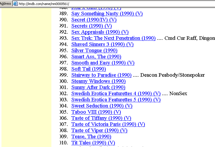This screenshot has height=147, width=215.
Task: Open the 'Swedish Erotica Featurettes 5 (1990) (V)' link
Action: (x=116, y=100)
